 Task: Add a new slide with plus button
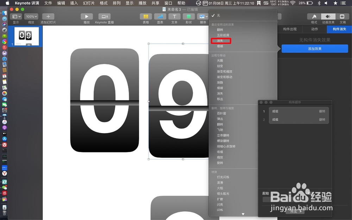pyautogui.click(x=48, y=17)
